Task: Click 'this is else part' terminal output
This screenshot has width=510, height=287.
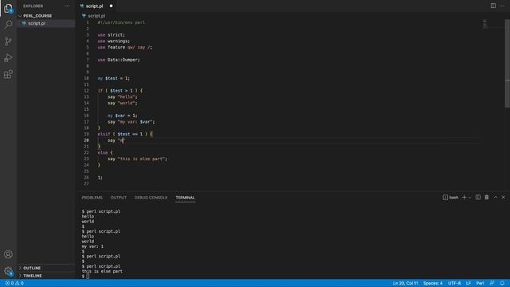Action: click(102, 271)
